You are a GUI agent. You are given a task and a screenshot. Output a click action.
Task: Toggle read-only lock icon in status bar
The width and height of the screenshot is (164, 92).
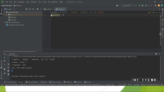(x=162, y=85)
